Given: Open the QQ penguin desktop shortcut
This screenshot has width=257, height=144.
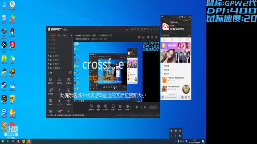Looking at the screenshot, I should click(12, 32).
